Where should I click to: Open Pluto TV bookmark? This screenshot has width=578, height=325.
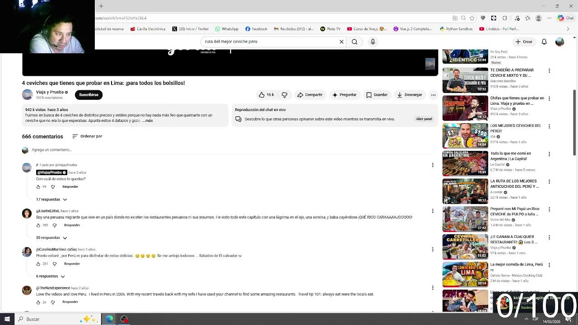[x=330, y=29]
